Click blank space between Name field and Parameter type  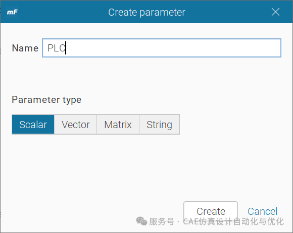tap(146, 75)
